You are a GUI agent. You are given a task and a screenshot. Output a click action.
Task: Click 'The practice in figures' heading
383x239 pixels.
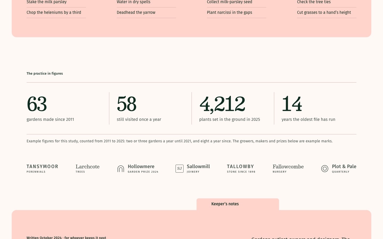tap(45, 74)
